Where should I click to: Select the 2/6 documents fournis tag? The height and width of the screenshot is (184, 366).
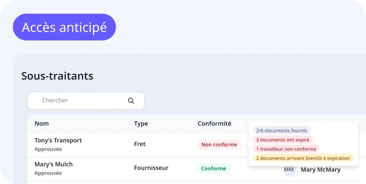[282, 131]
